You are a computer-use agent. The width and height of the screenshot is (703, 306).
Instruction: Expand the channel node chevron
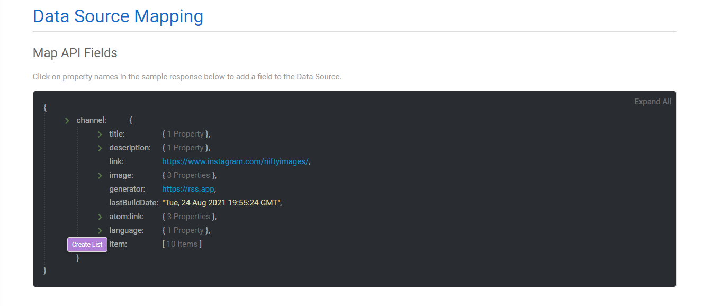pos(67,121)
